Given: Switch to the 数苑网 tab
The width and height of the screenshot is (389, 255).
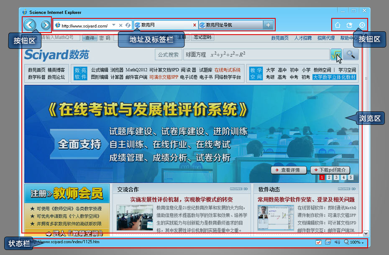Looking at the screenshot, I should [x=166, y=25].
